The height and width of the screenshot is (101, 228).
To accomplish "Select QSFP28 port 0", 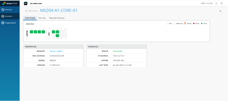I will [x=32, y=32].
